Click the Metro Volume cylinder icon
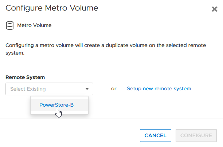 (9, 25)
